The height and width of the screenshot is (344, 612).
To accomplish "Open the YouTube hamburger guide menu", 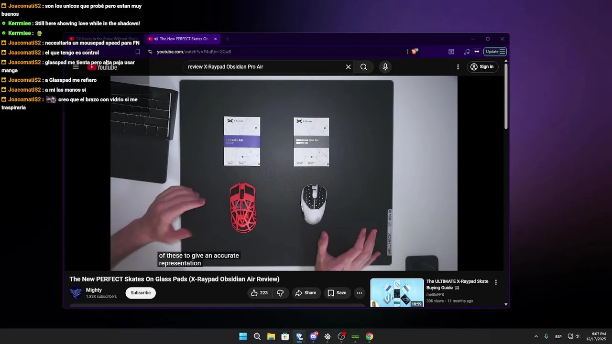I will click(76, 67).
